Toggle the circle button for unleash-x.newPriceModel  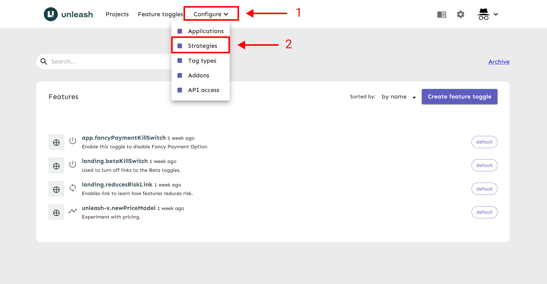point(56,212)
